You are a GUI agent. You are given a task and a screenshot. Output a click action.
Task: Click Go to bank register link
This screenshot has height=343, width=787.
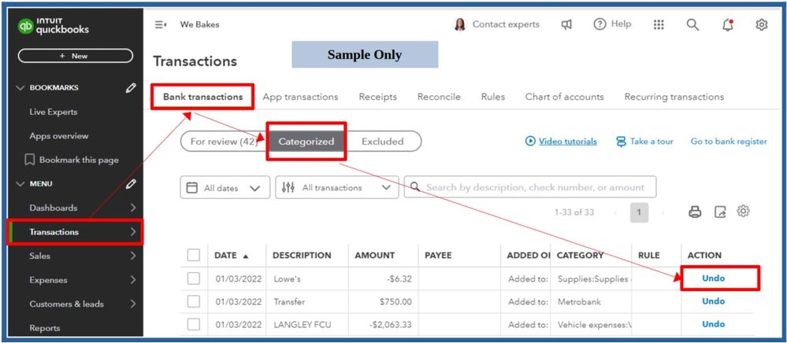[x=729, y=142]
